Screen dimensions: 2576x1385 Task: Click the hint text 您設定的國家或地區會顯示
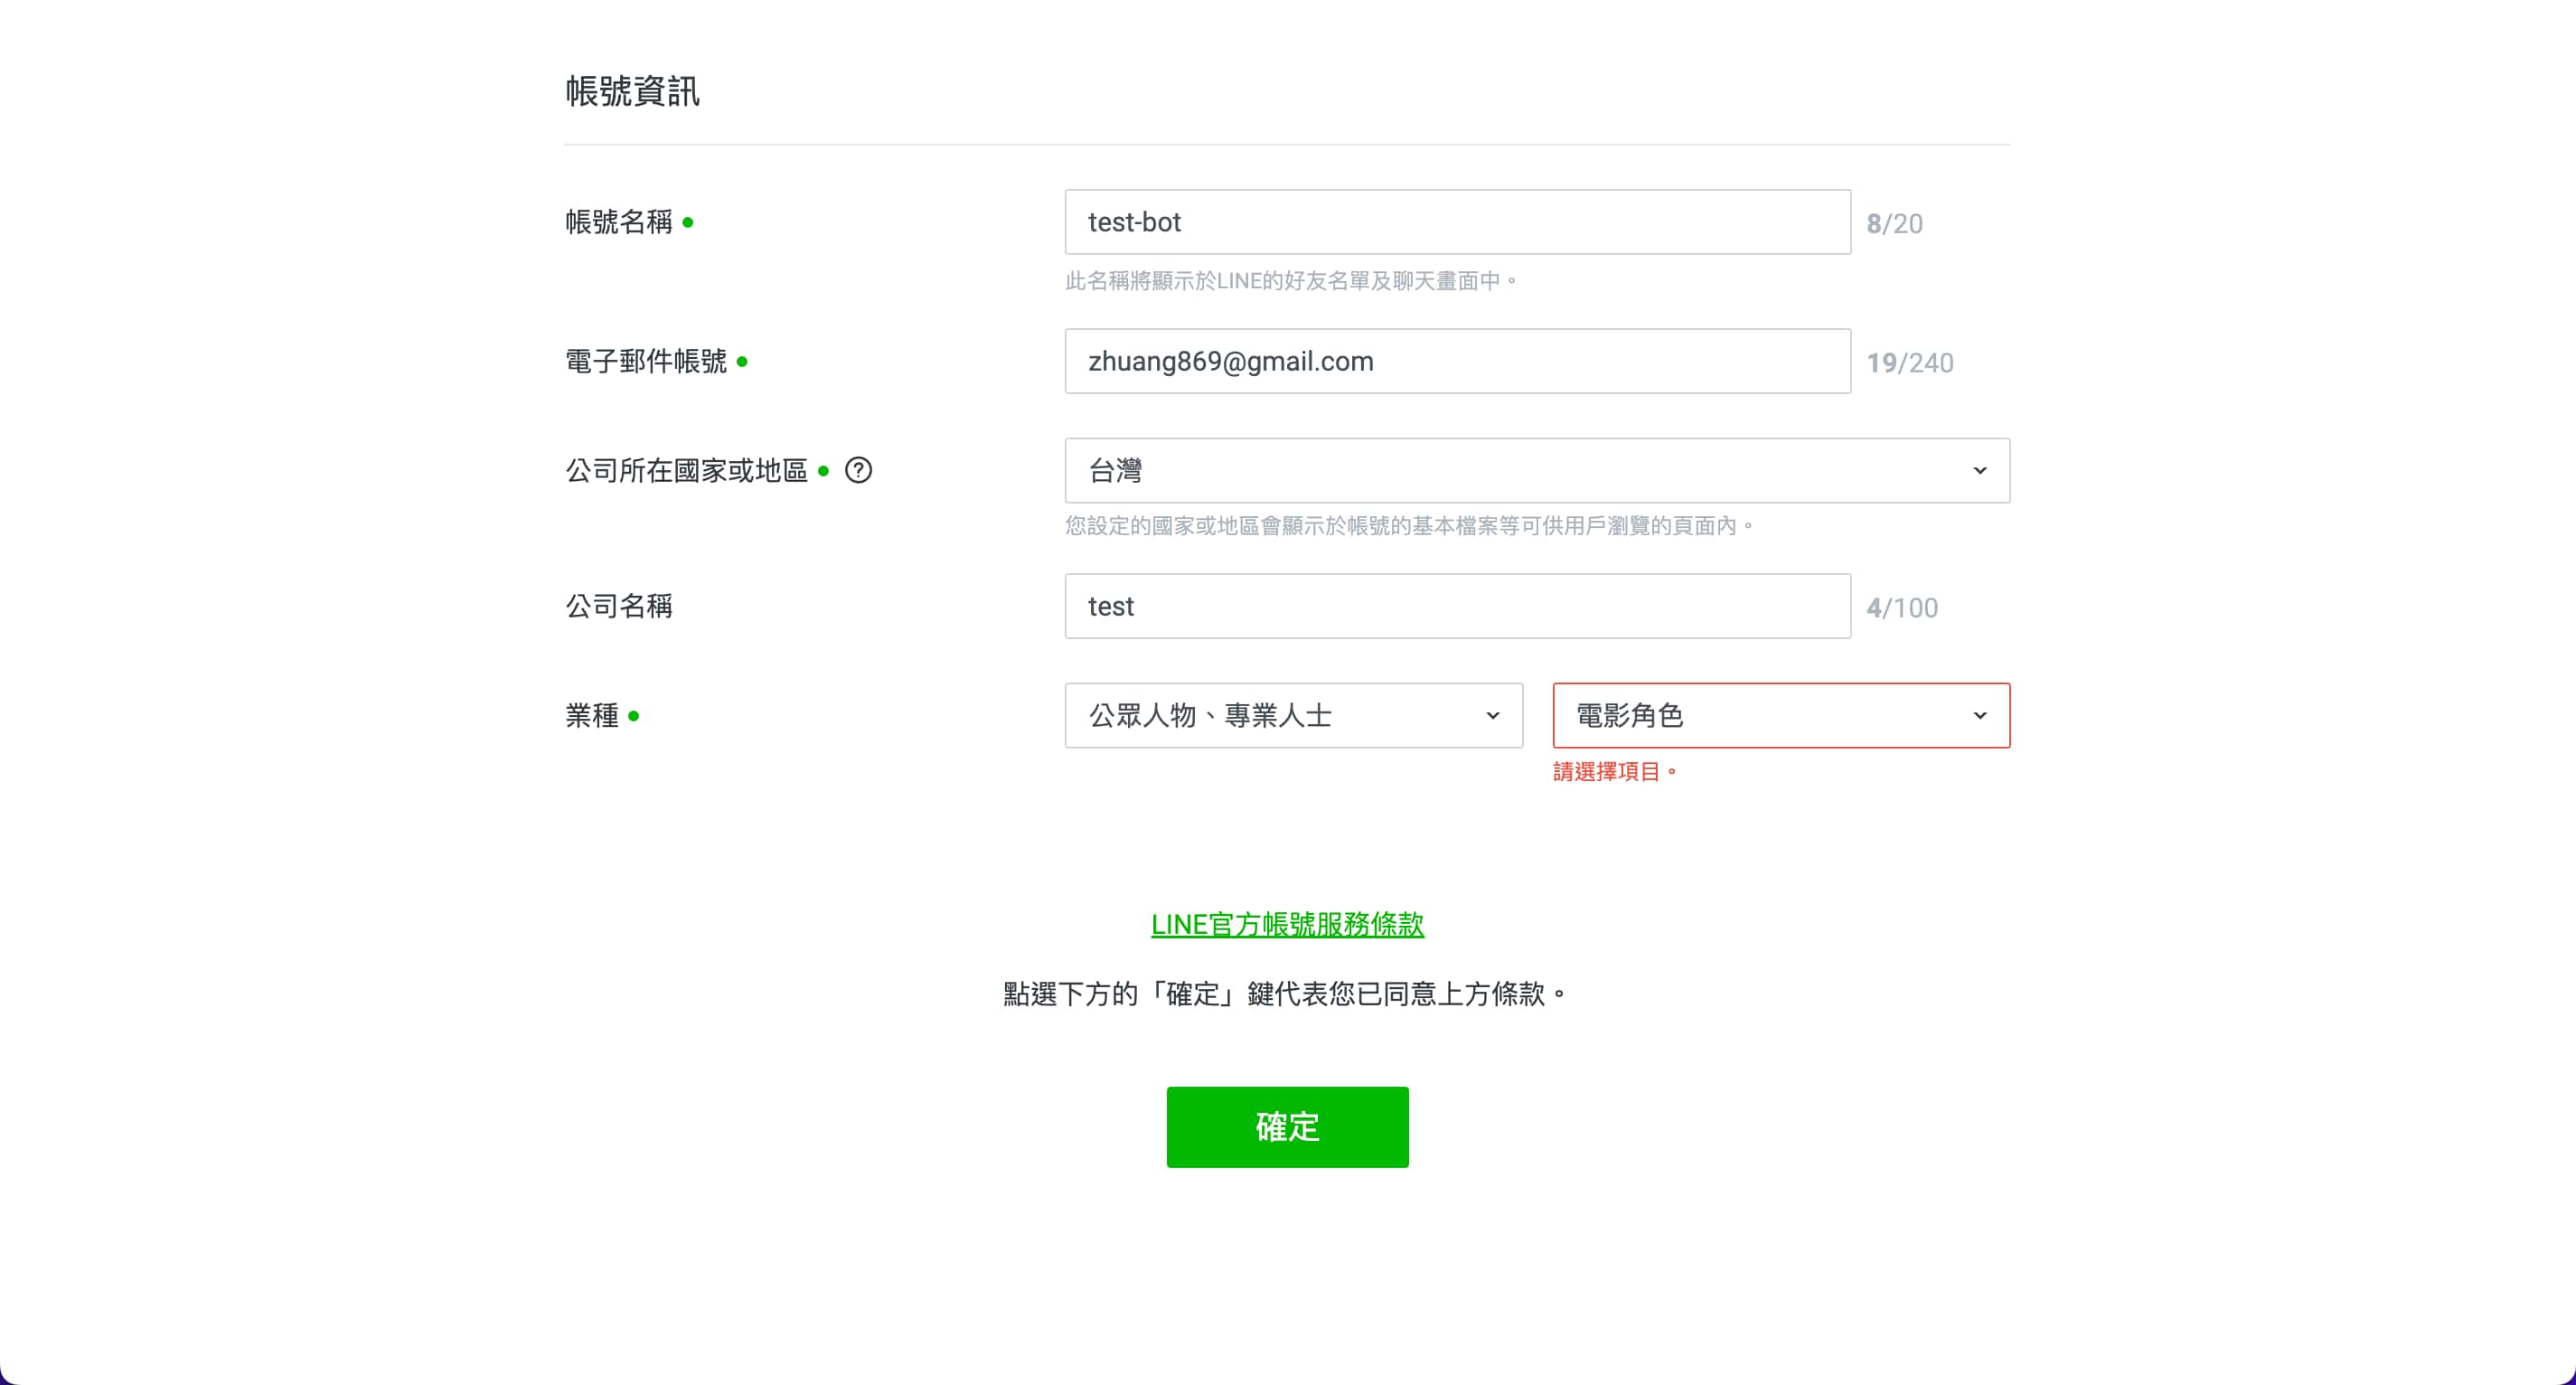[1409, 526]
